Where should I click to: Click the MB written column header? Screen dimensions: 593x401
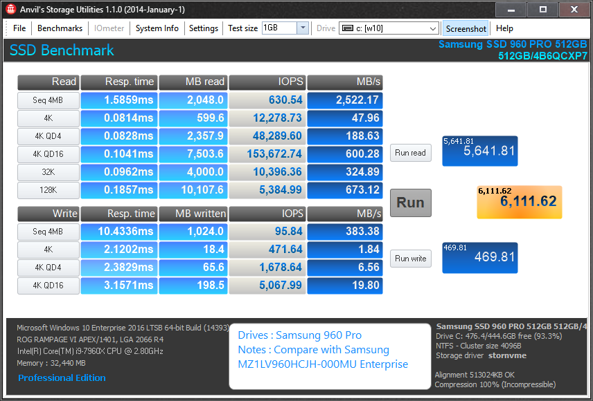click(193, 214)
